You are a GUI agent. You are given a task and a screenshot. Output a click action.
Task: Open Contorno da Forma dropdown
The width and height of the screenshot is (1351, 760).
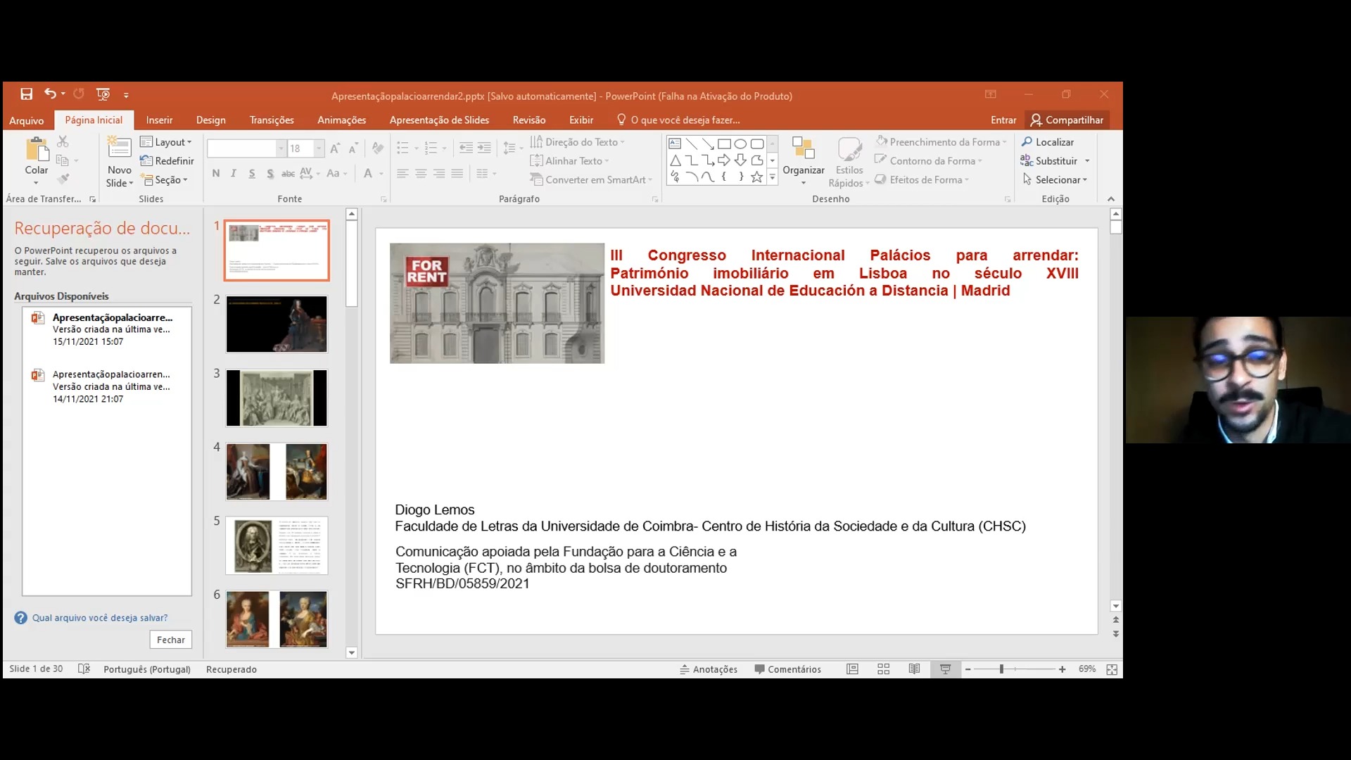tap(928, 161)
